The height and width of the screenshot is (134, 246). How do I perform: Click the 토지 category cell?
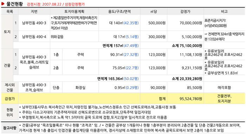(x=7, y=32)
